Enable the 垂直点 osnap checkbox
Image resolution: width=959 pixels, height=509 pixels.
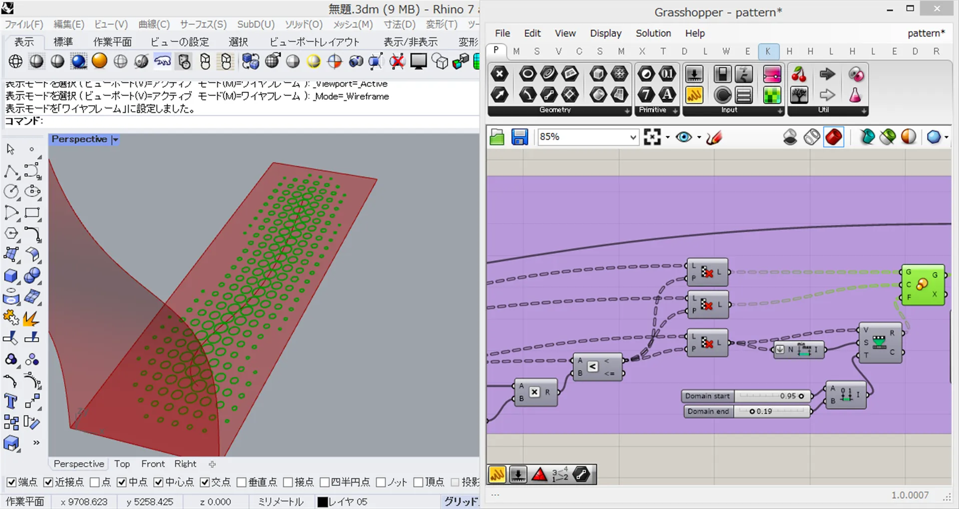241,482
